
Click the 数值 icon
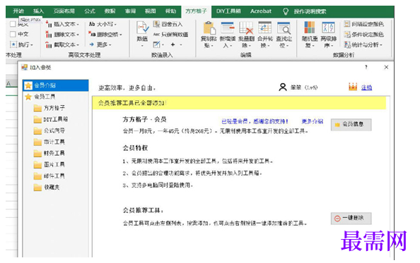click(x=142, y=27)
